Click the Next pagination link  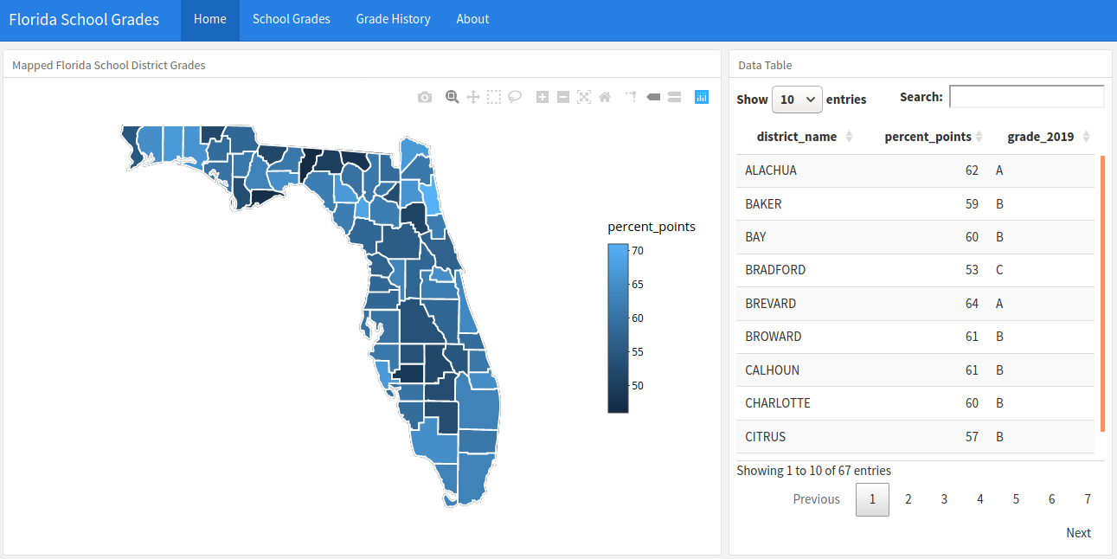(1078, 533)
